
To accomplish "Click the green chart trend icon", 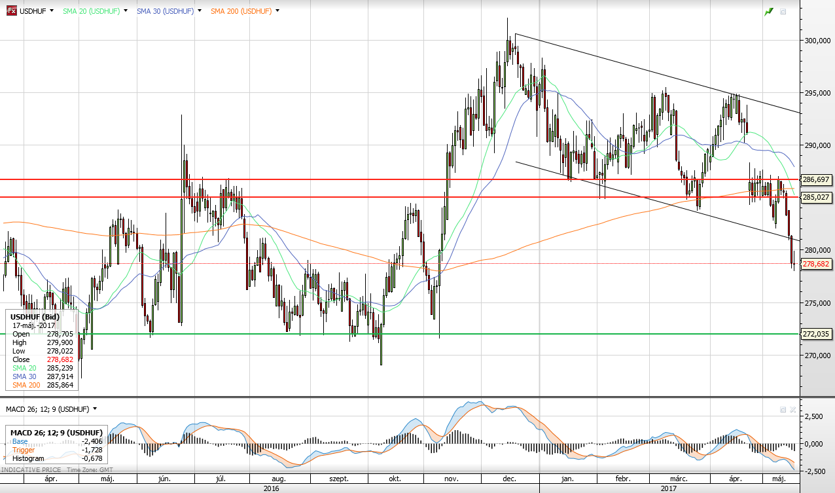I will pyautogui.click(x=768, y=11).
